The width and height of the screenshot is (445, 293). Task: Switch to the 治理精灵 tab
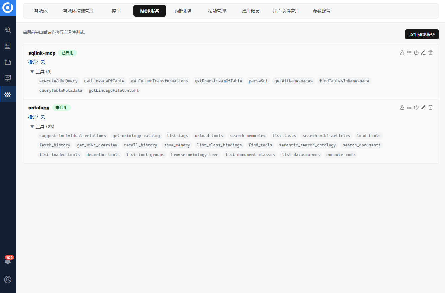coord(251,11)
